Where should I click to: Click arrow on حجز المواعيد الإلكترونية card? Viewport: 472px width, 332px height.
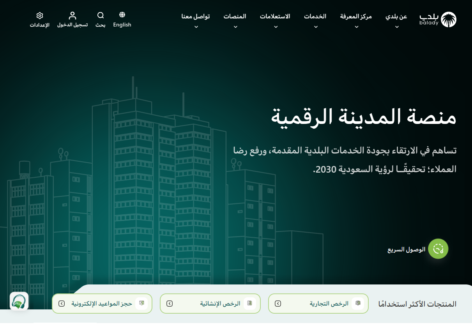tap(62, 304)
